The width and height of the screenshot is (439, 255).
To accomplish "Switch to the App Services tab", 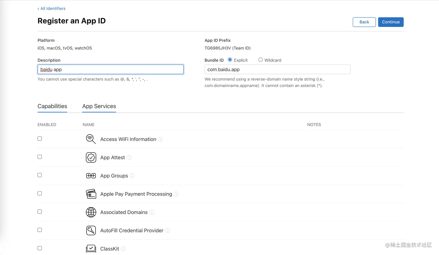I will coord(99,106).
